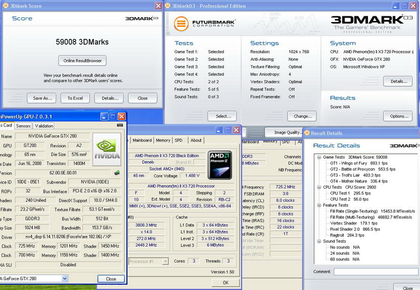The image size is (420, 290).
Task: Minimize the GPU-Z window
Action: 104,116
